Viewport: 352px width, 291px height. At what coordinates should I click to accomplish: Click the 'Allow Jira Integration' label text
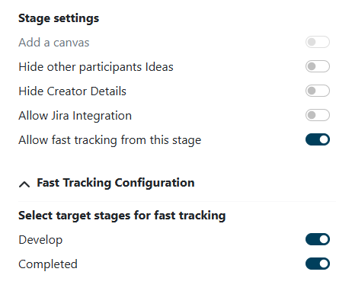pos(75,116)
